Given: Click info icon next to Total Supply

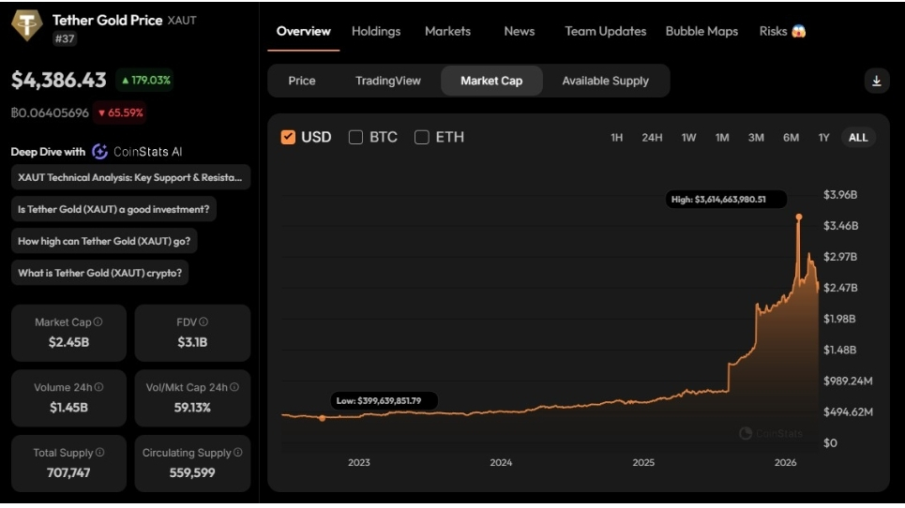Looking at the screenshot, I should point(99,452).
